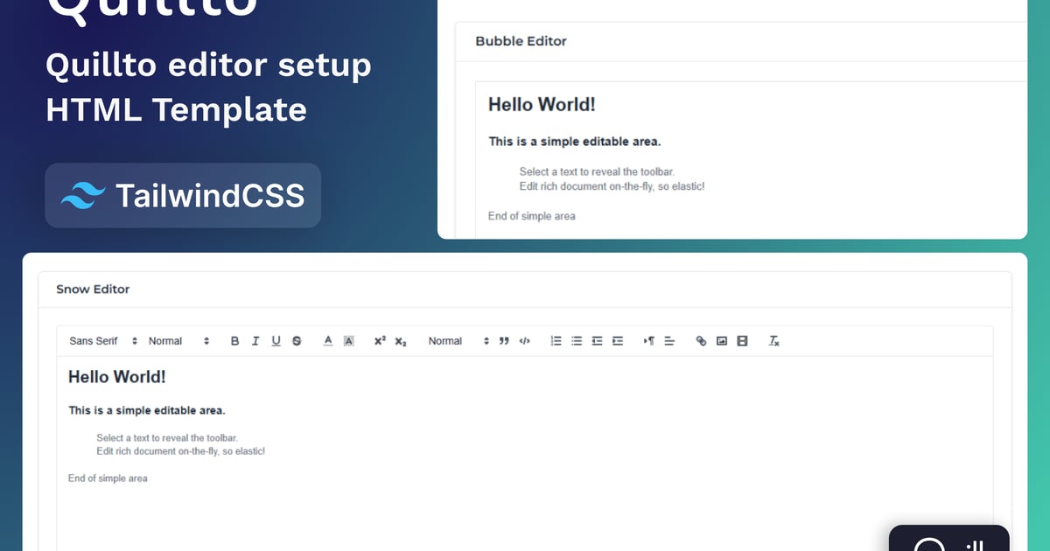
Task: Click bold simple editable area line in Snow Editor
Action: (x=147, y=410)
